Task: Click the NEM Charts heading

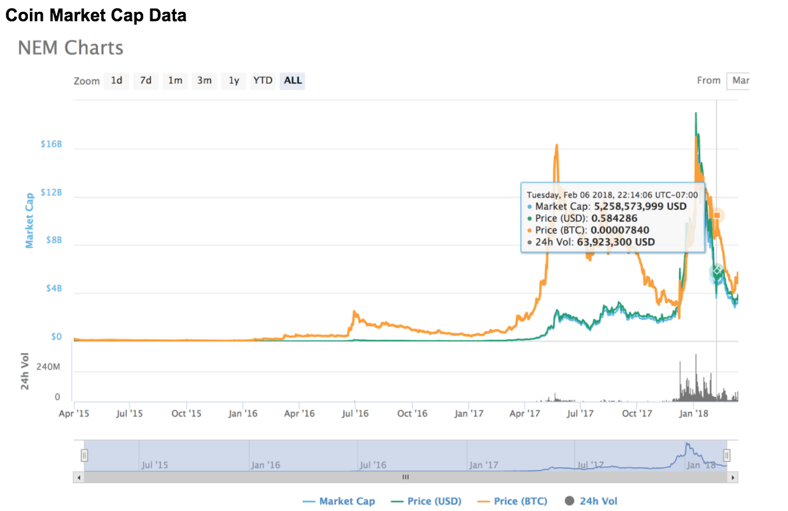Action: tap(71, 48)
